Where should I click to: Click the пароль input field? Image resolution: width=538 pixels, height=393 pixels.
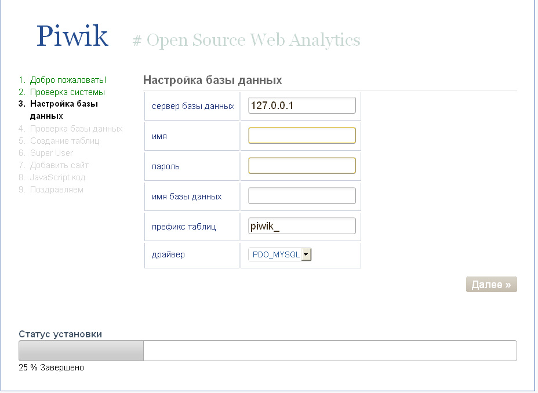302,166
